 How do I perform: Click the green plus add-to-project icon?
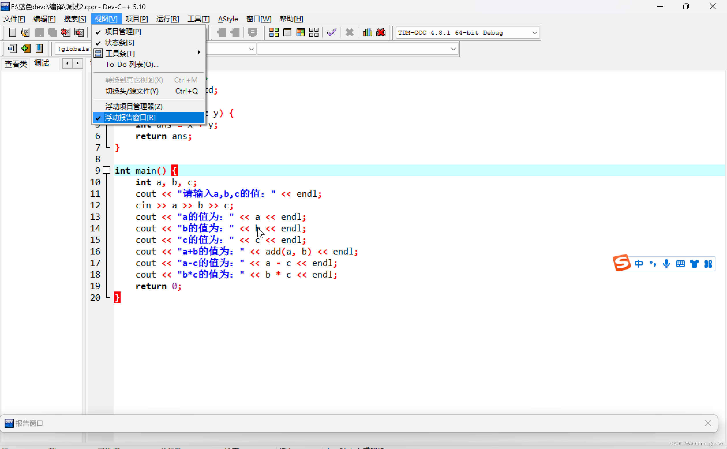pyautogui.click(x=26, y=48)
